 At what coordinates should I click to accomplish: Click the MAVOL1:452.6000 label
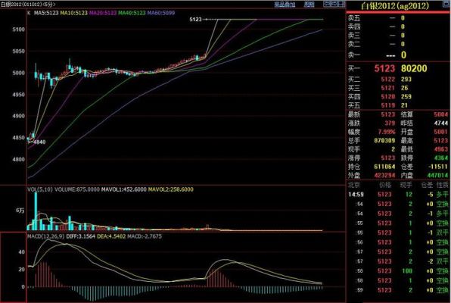tap(123, 189)
